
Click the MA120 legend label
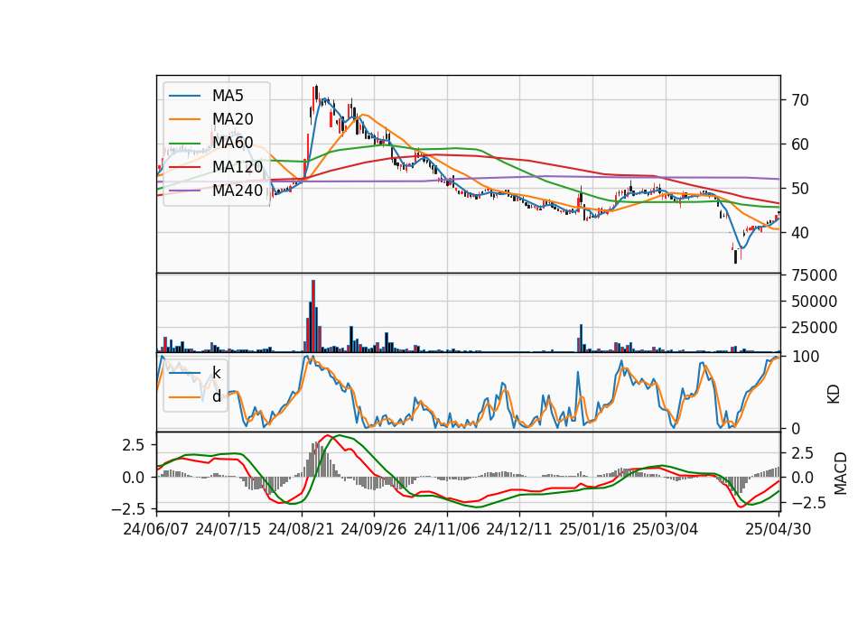coord(238,166)
